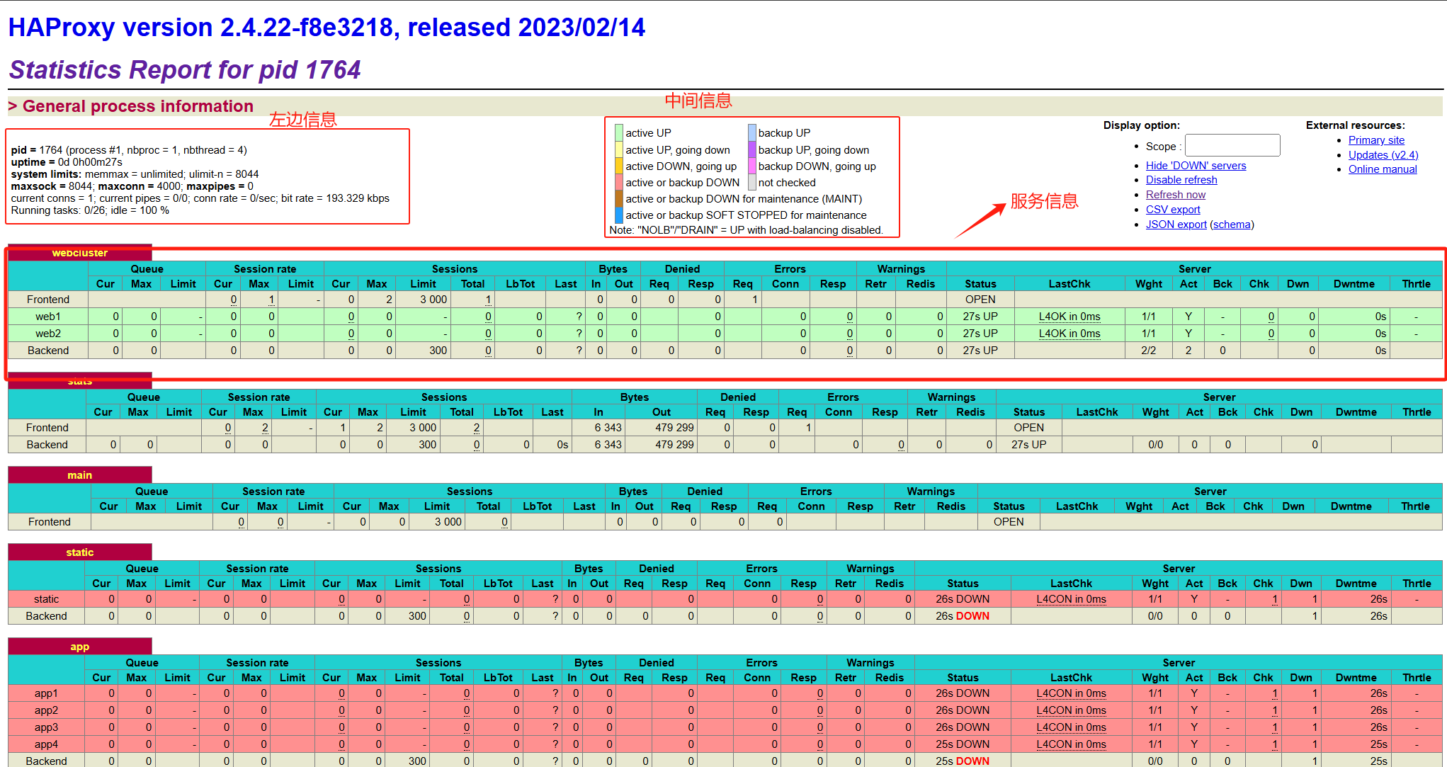Open the JSON schema link
The height and width of the screenshot is (767, 1447).
[1232, 225]
